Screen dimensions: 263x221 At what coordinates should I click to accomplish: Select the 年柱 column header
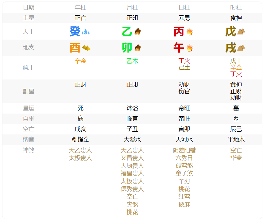[x=80, y=8]
